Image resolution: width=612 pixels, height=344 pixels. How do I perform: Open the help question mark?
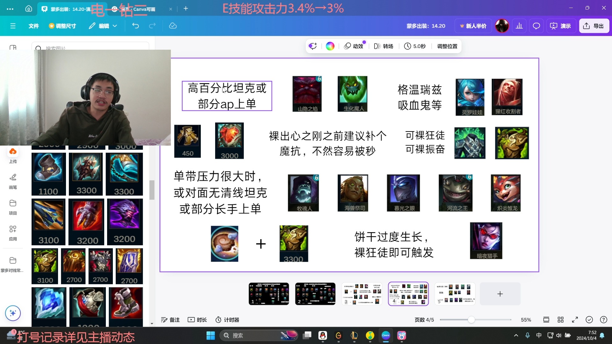604,320
